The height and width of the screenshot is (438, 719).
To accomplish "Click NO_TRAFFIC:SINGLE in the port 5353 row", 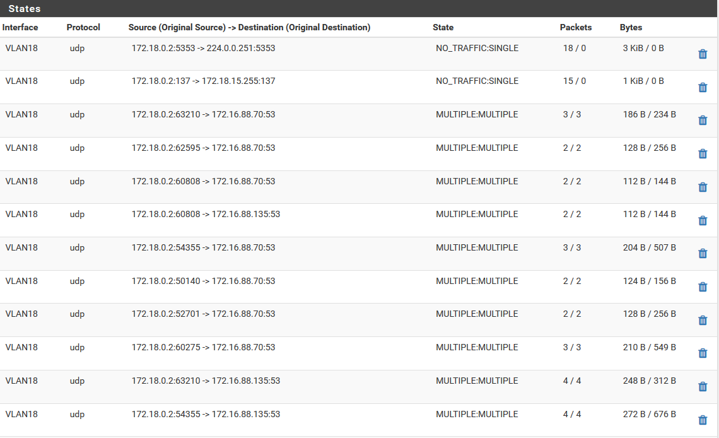I will tap(477, 48).
